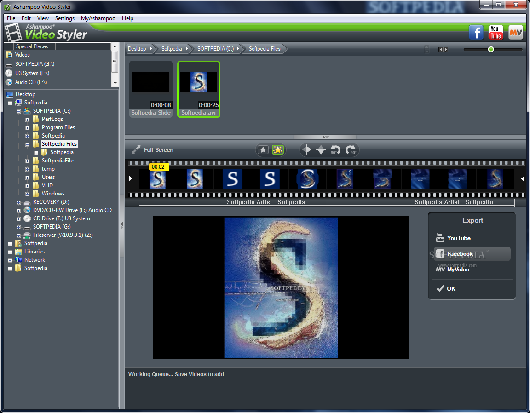Click filmstrip right scroll arrow
The image size is (530, 413).
[523, 178]
